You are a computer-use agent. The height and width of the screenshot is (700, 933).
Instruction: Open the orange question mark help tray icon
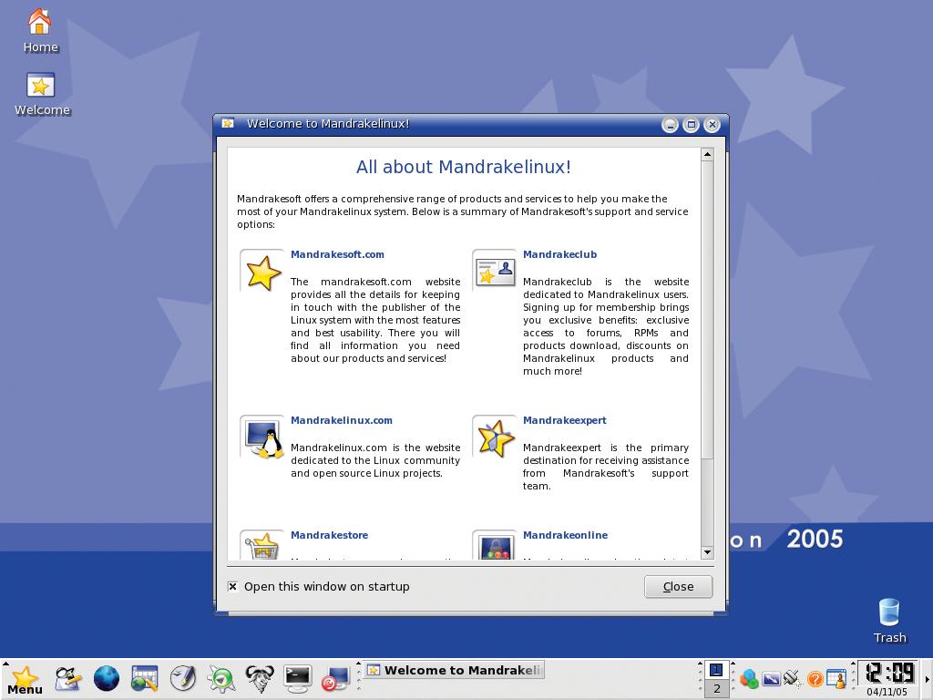815,678
